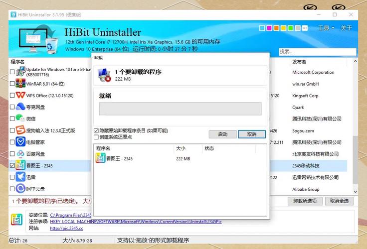Image resolution: width=367 pixels, height=249 pixels.
Task: Click the 取消 button
Action: (x=252, y=134)
